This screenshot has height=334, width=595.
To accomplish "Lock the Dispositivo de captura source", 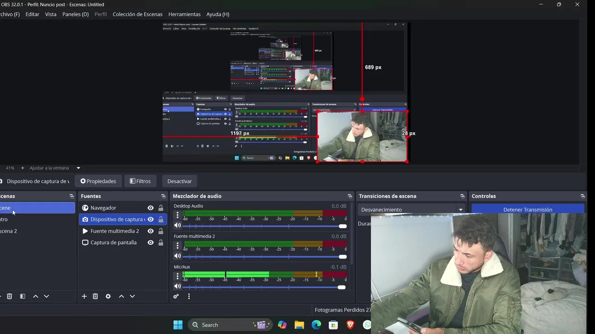I will tap(161, 219).
